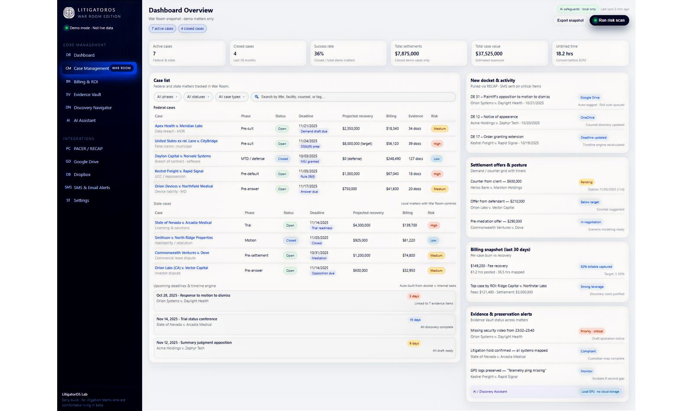Select Billing & ROI in the sidebar

tap(86, 81)
